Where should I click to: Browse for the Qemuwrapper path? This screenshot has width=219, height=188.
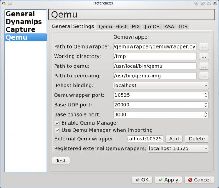coord(204,47)
